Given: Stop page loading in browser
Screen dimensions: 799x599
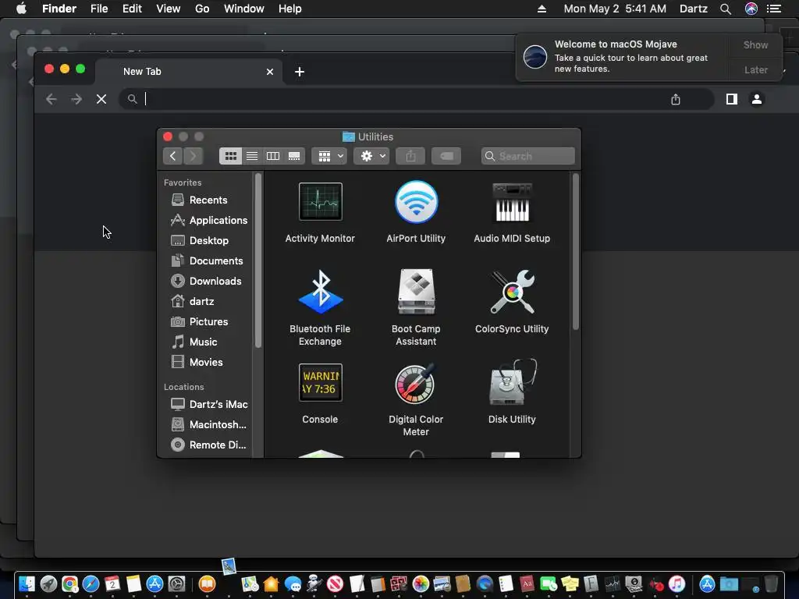Looking at the screenshot, I should 101,99.
